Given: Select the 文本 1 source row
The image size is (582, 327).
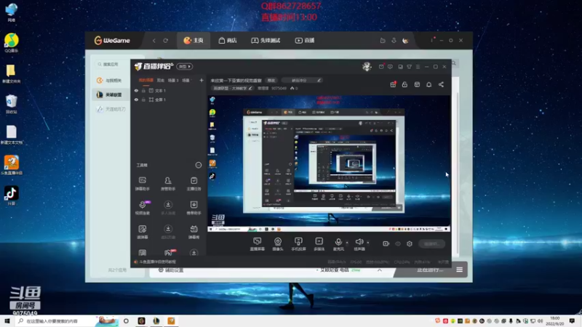Looking at the screenshot, I should click(169, 90).
